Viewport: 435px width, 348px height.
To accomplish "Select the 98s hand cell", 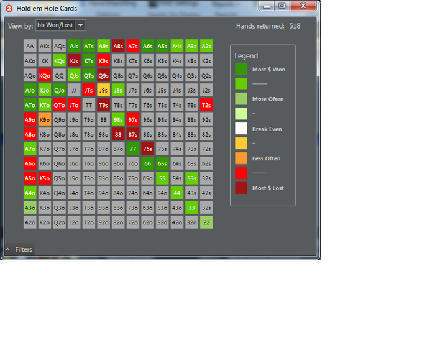I will pos(118,119).
